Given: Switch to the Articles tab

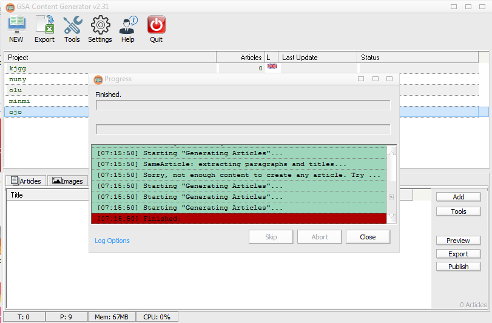Looking at the screenshot, I should [26, 181].
